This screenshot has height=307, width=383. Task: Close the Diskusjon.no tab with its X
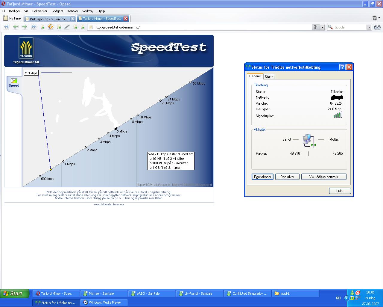[72, 19]
